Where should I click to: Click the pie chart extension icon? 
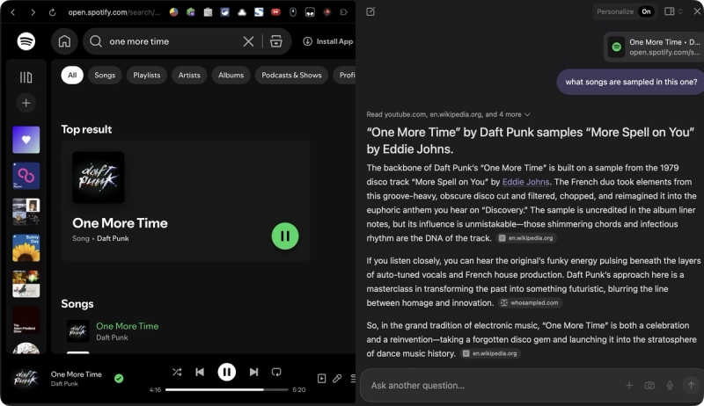173,12
